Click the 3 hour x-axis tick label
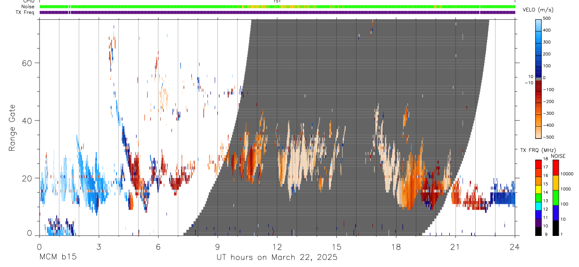579x267 pixels. pyautogui.click(x=99, y=247)
